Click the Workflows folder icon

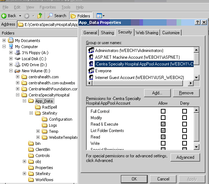[31, 180]
